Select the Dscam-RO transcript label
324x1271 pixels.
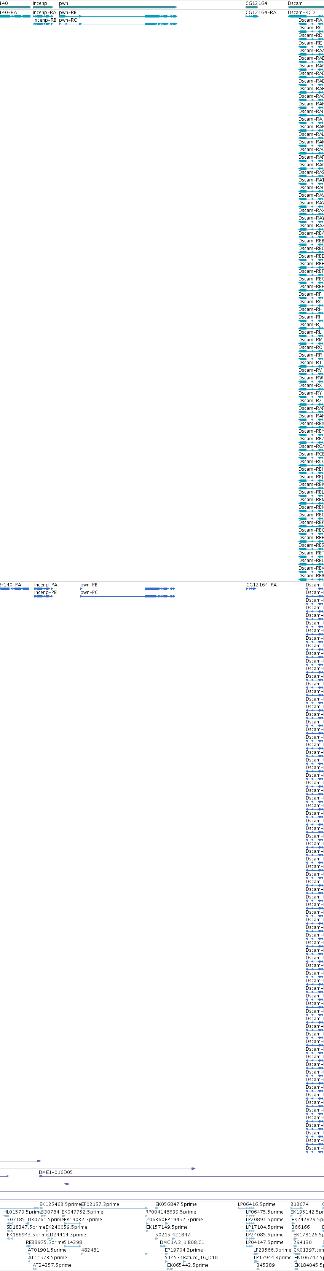pyautogui.click(x=310, y=347)
